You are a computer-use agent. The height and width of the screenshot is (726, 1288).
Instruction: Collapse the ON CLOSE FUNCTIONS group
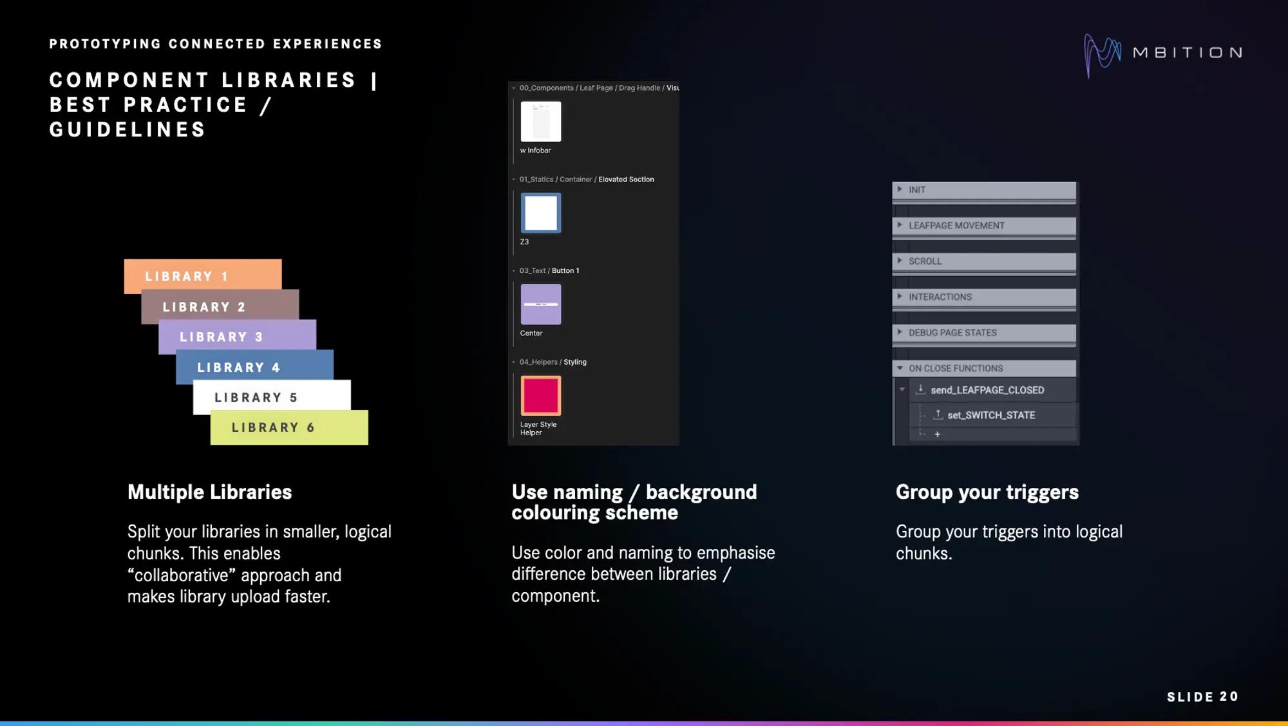900,368
